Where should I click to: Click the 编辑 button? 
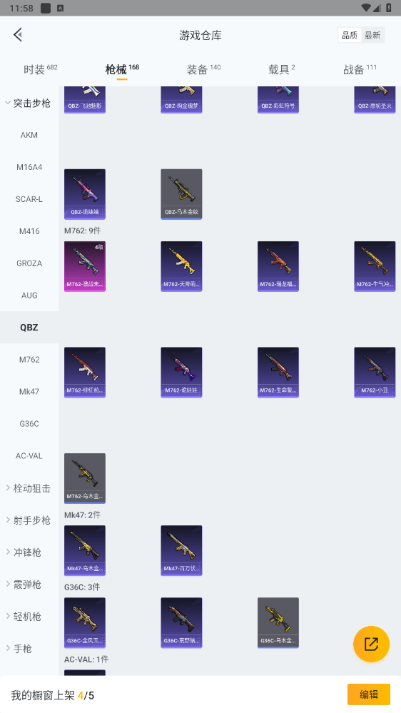tap(369, 694)
